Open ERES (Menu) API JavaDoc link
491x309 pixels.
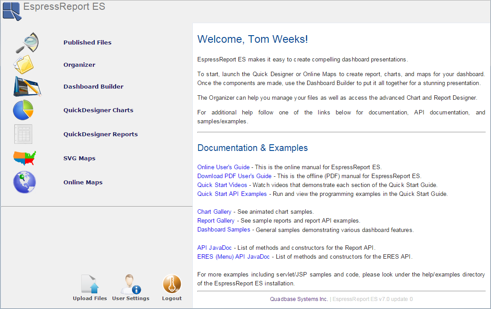pos(233,257)
